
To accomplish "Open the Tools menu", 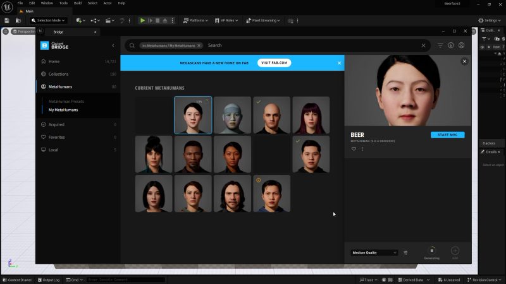I will click(64, 3).
